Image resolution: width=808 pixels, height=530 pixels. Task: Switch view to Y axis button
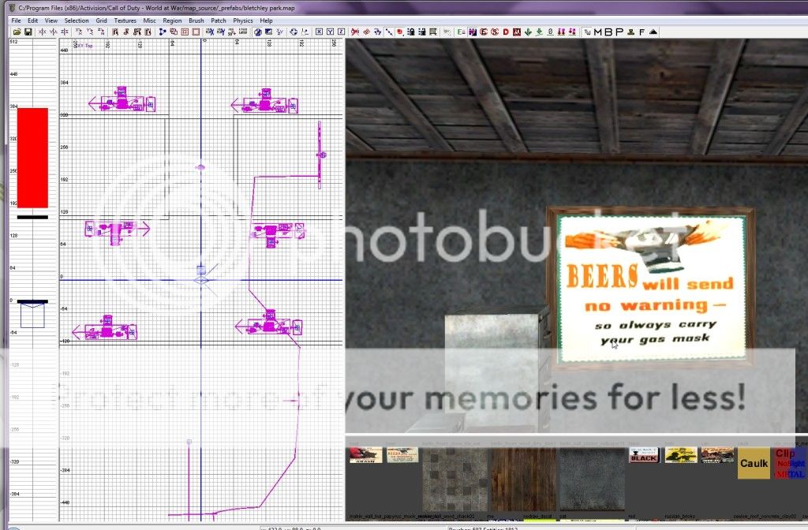point(330,32)
